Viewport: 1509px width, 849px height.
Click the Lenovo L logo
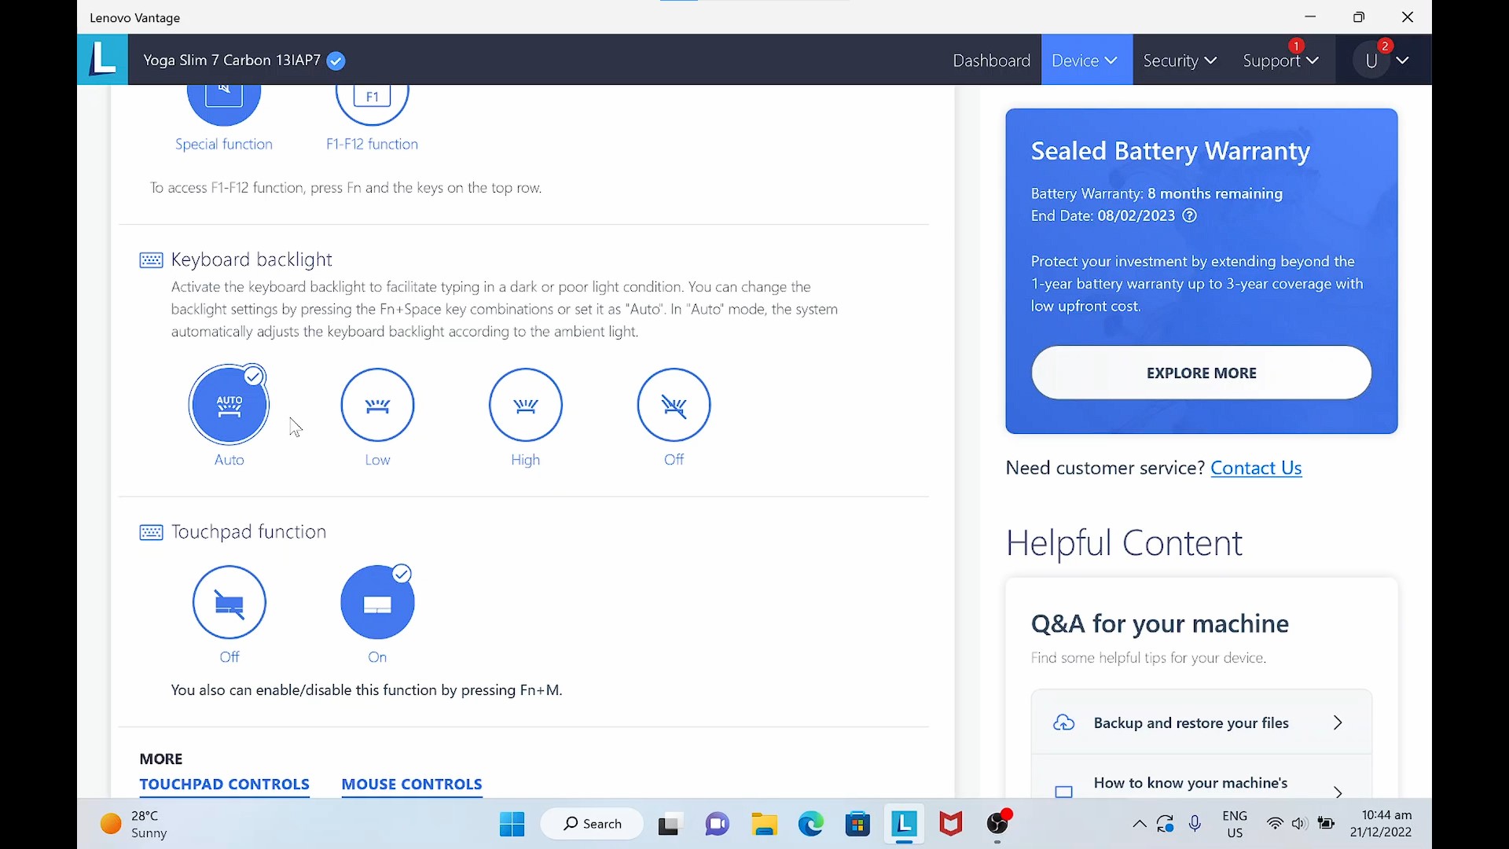pyautogui.click(x=103, y=59)
